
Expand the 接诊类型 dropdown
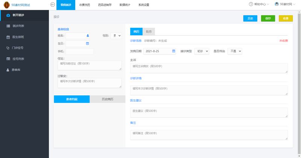pyautogui.click(x=201, y=51)
